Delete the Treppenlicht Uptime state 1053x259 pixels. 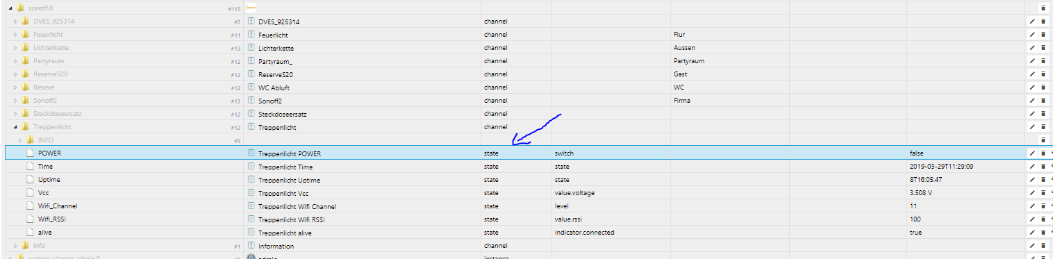pyautogui.click(x=1043, y=180)
